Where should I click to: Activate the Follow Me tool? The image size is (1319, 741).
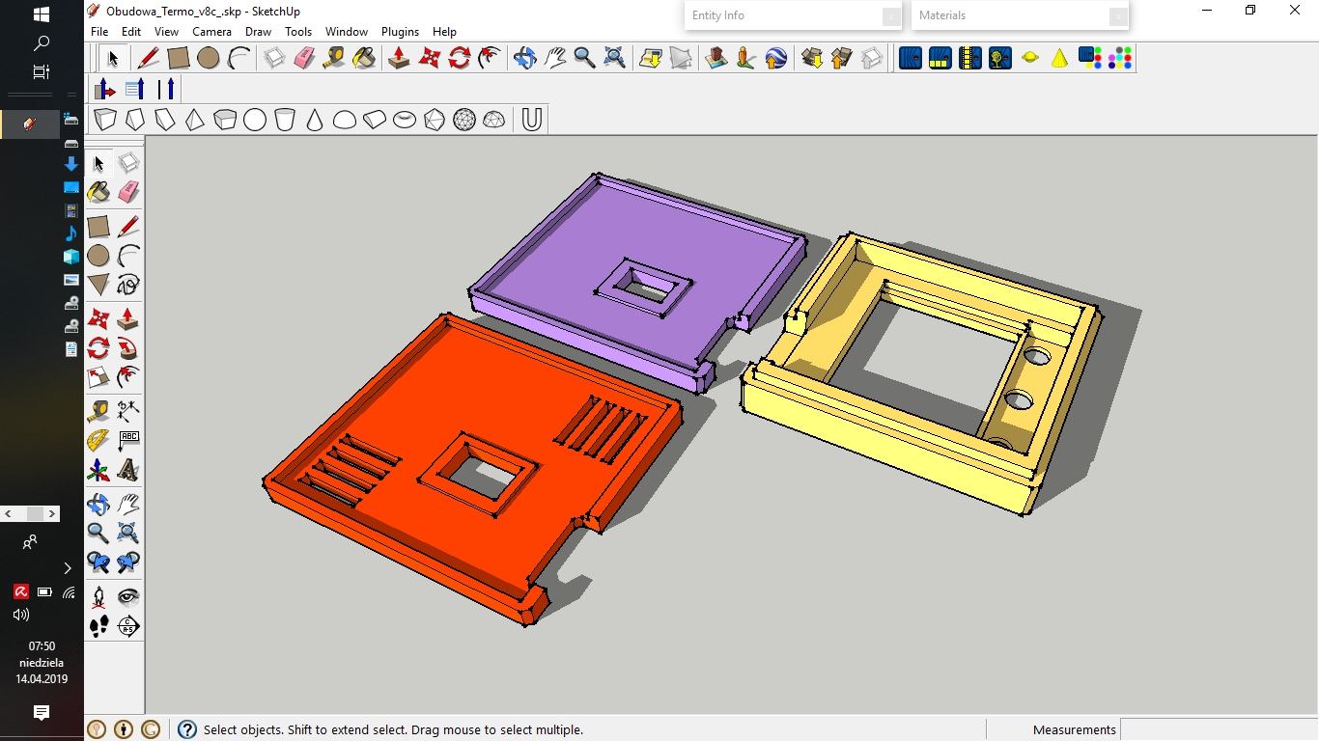128,348
